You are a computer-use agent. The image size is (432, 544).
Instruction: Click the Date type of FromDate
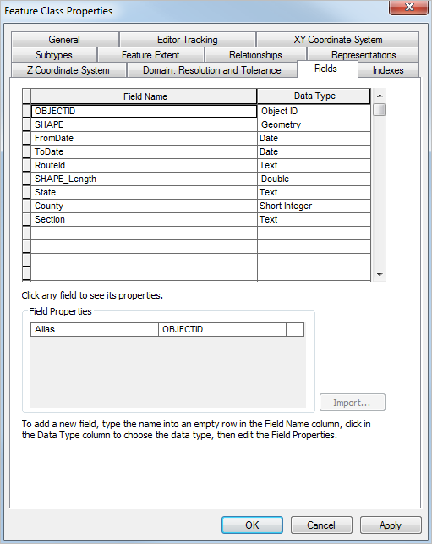314,138
